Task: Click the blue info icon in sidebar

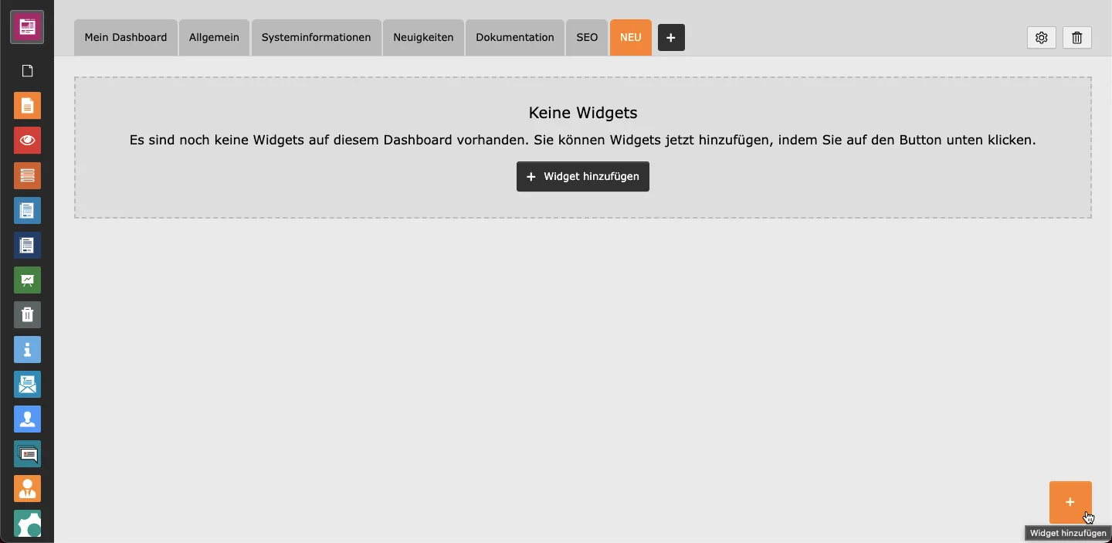Action: tap(27, 350)
